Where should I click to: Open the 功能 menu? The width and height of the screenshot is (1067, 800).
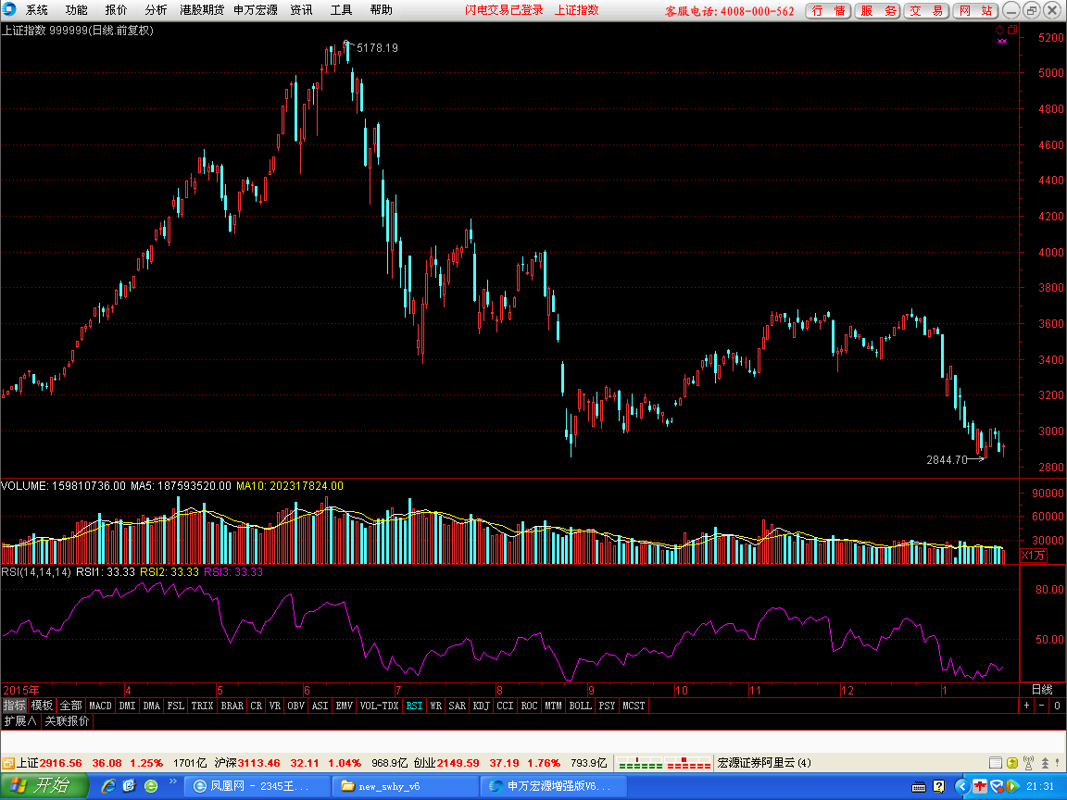point(76,10)
